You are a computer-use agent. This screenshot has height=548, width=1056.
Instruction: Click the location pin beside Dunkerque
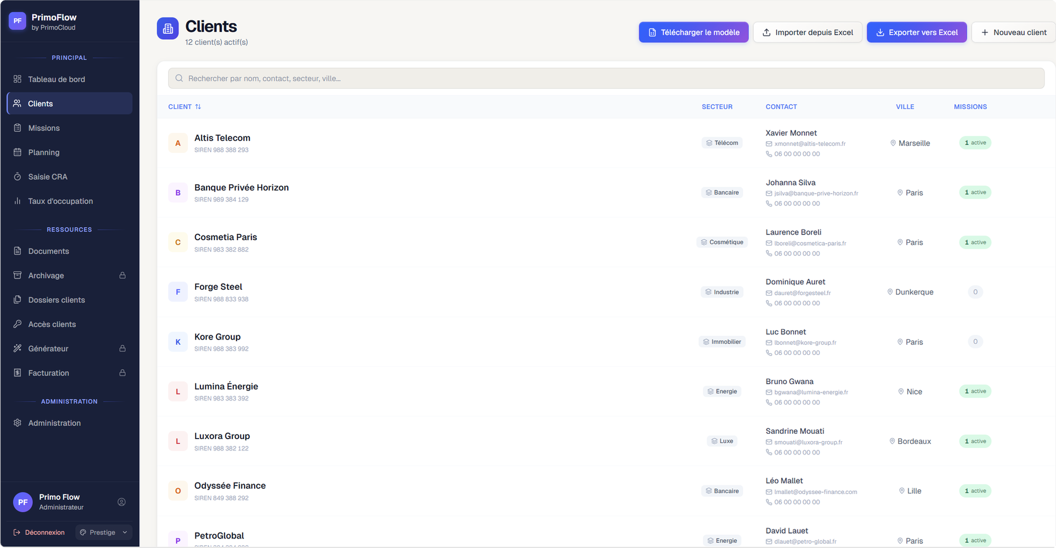pyautogui.click(x=890, y=292)
